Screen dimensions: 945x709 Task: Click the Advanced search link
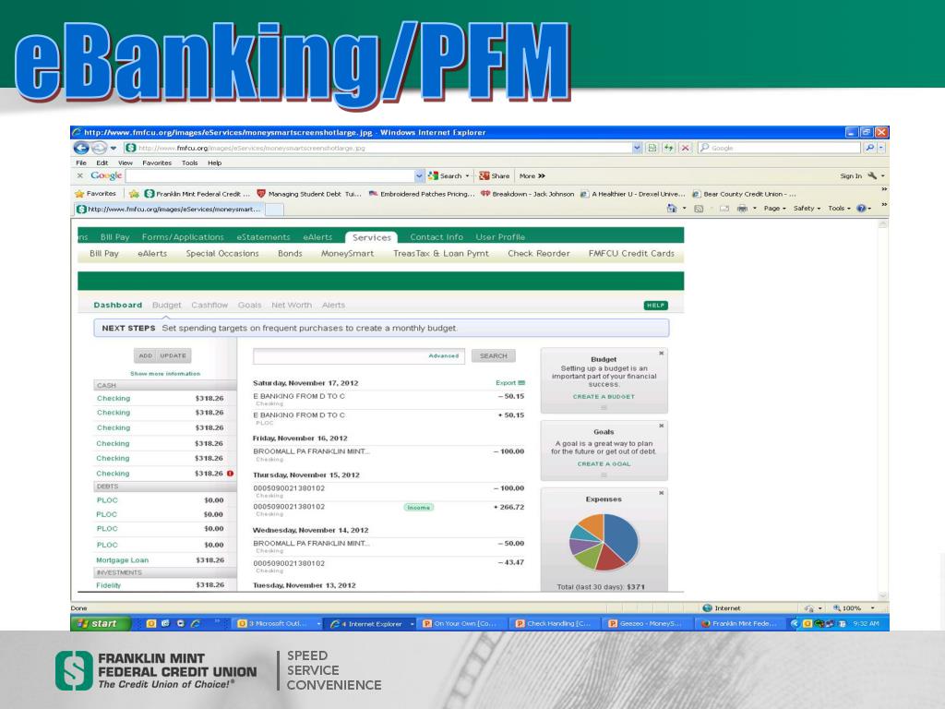[444, 355]
